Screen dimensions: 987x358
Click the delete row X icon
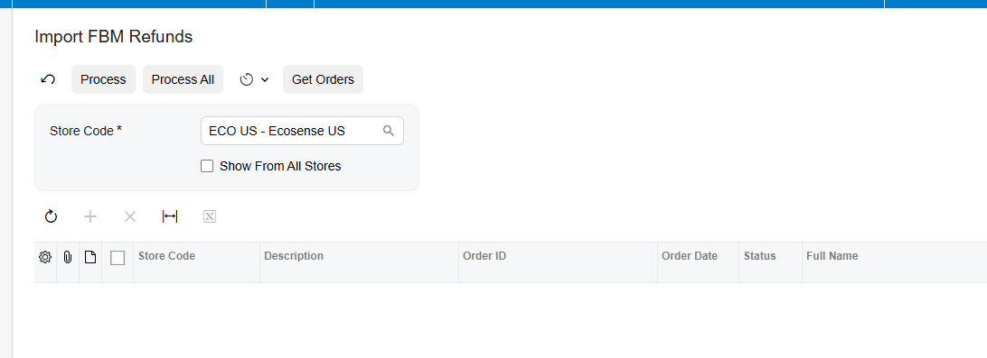click(x=130, y=216)
